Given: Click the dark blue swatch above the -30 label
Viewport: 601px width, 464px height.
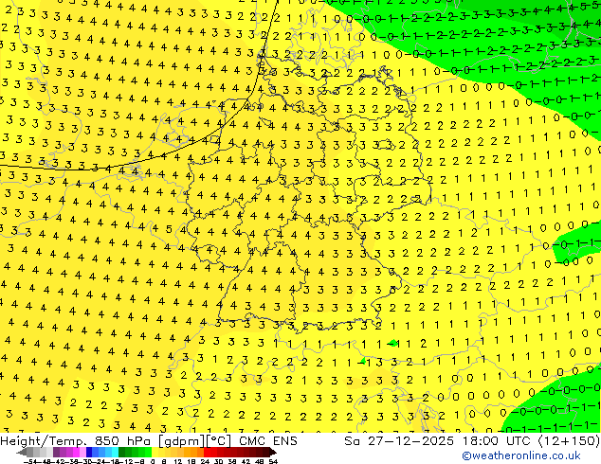Looking at the screenshot, I should tap(89, 452).
